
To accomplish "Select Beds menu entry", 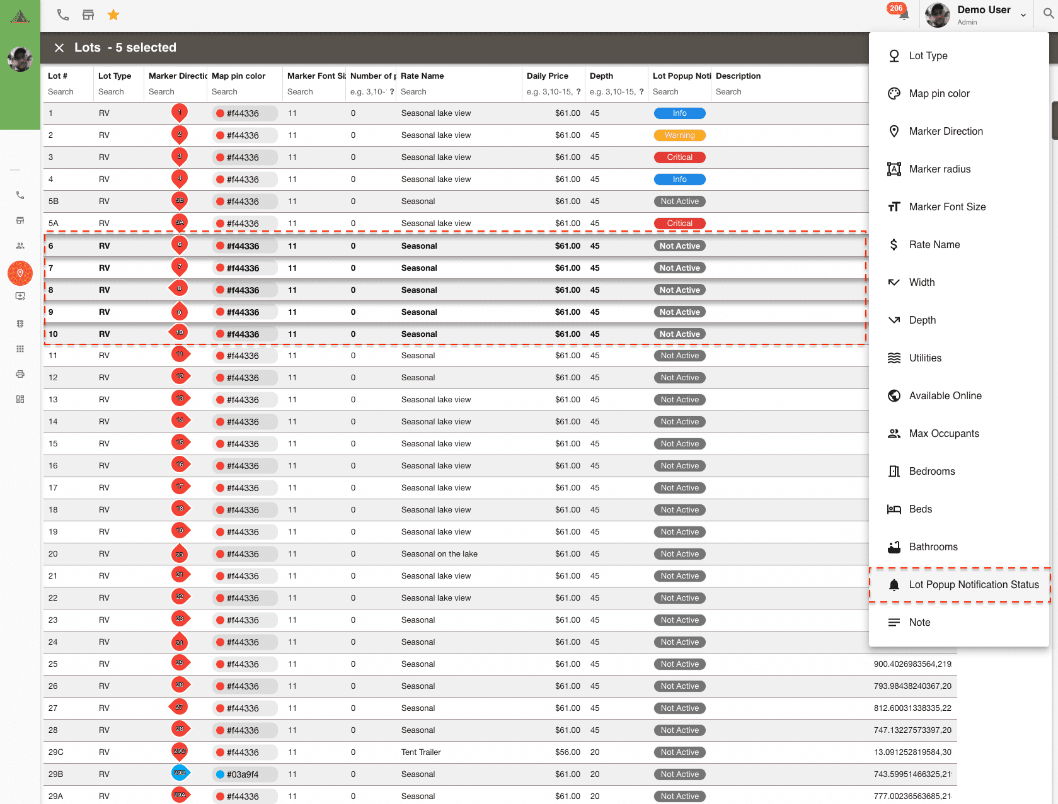I will pos(959,509).
